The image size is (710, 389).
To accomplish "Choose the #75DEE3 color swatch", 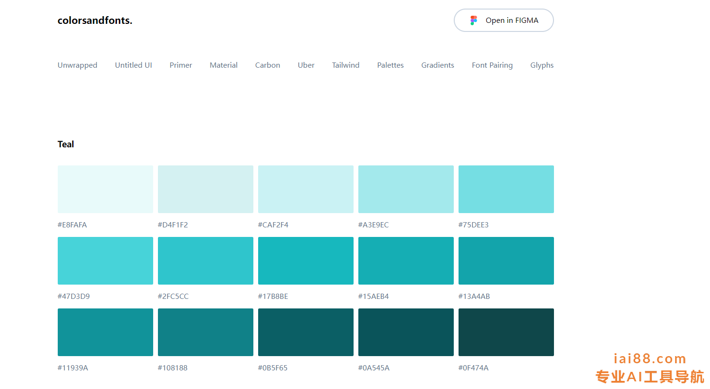I will point(506,189).
